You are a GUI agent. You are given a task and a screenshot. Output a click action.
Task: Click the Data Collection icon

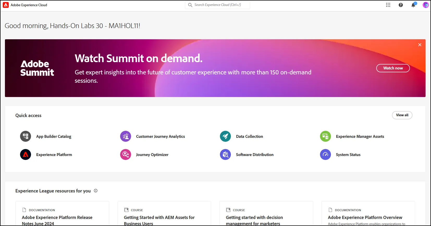pyautogui.click(x=225, y=136)
